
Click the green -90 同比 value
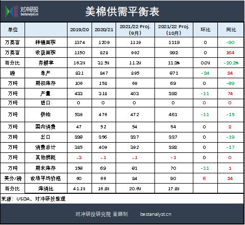[x=230, y=42]
